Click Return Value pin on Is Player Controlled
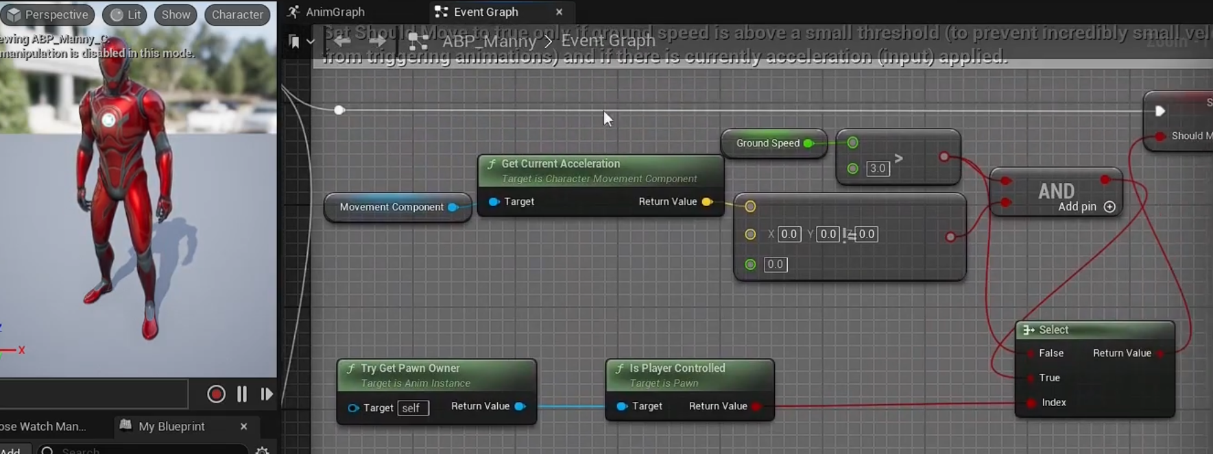The width and height of the screenshot is (1213, 454). (x=756, y=406)
